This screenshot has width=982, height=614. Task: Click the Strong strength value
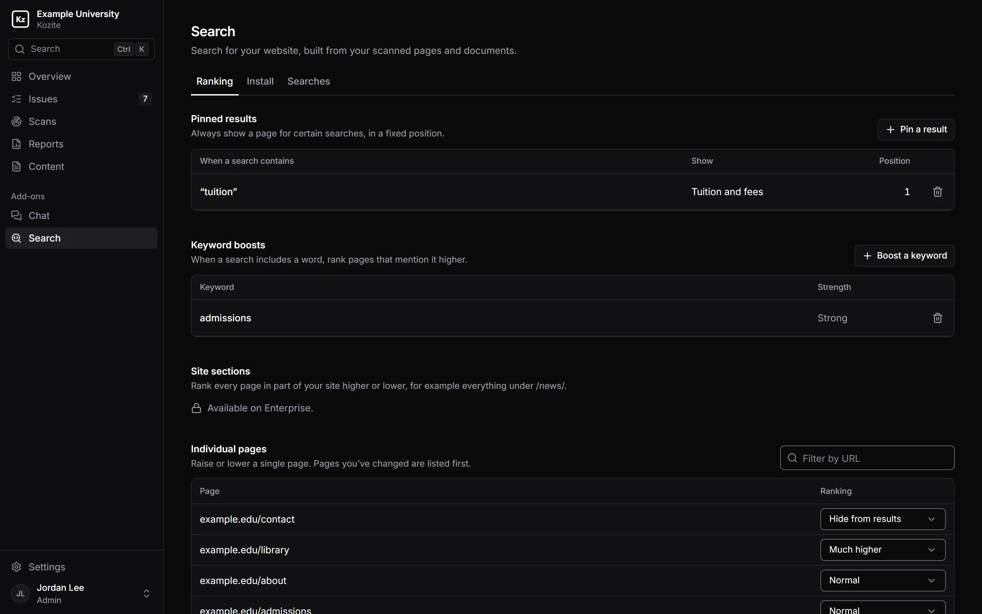pos(832,318)
